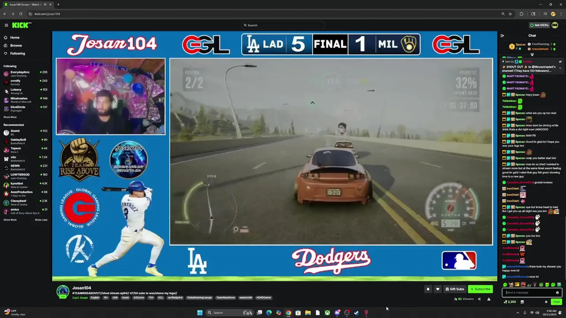Hide the pinned message via unpin icon
Screen dimensions: 566x318
[560, 62]
